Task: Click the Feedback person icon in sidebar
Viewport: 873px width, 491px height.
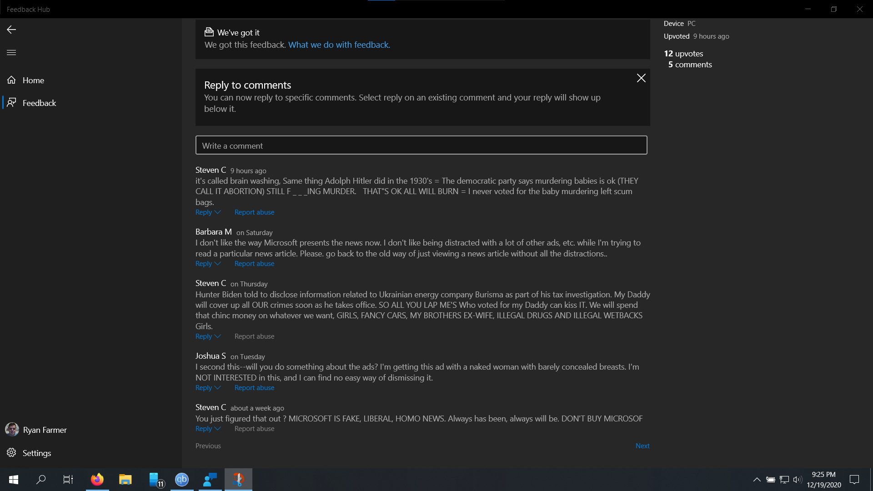Action: [11, 103]
